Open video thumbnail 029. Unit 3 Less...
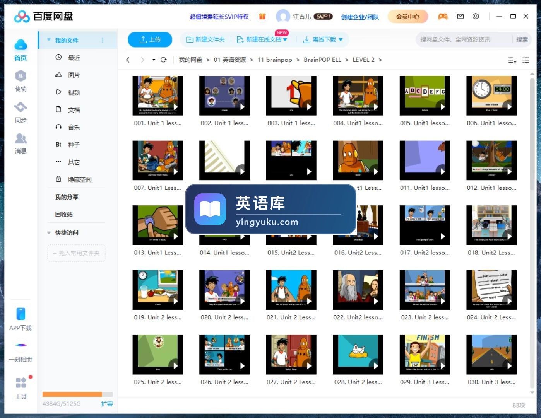The image size is (541, 418). (x=425, y=355)
